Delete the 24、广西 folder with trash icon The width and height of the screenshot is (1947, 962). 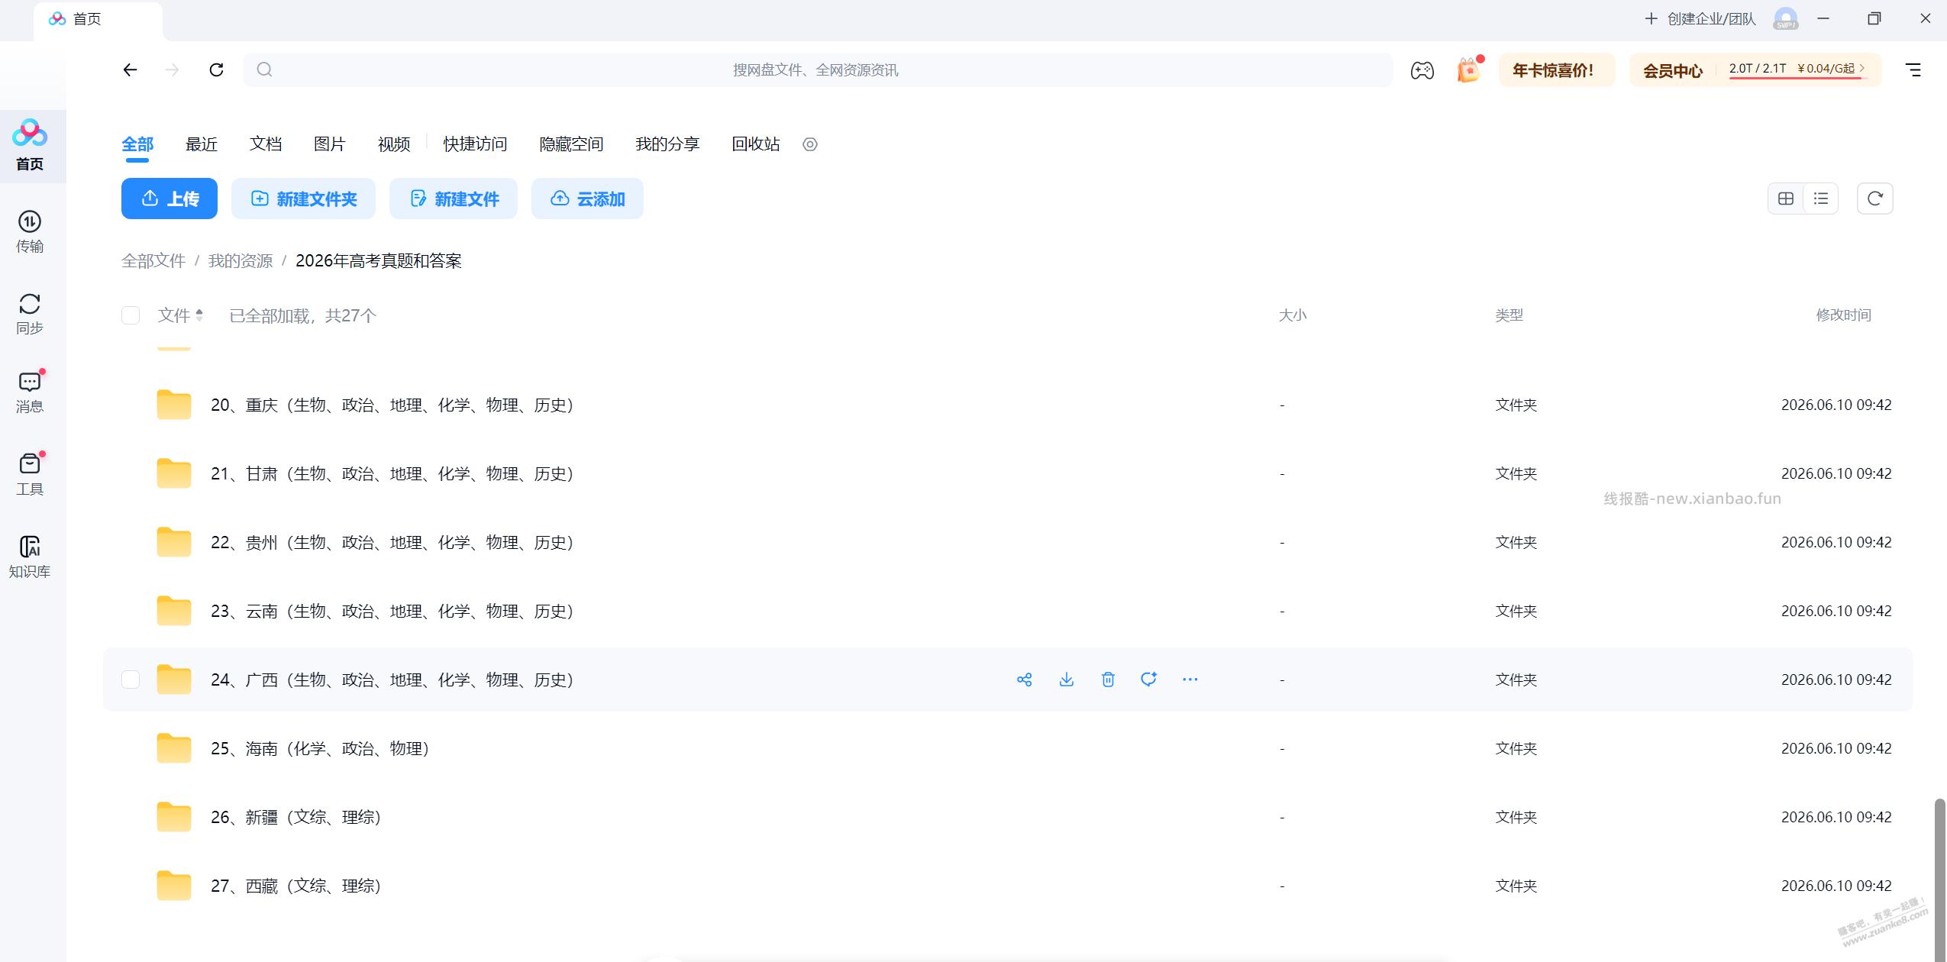(x=1108, y=680)
